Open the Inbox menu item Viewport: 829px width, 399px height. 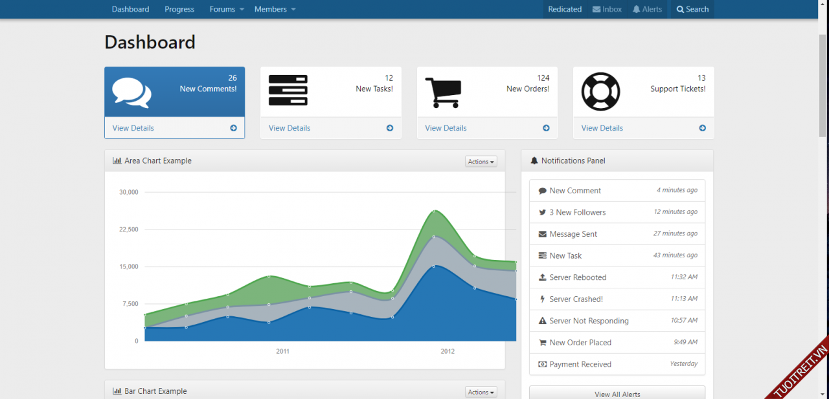point(607,9)
